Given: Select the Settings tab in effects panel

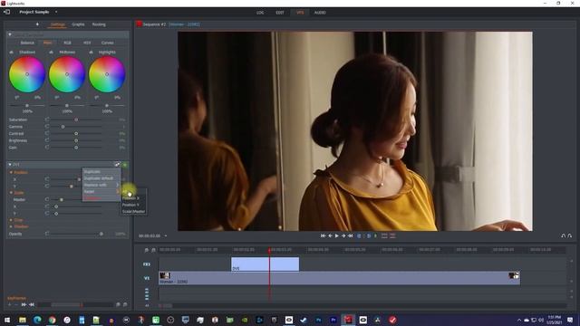Looking at the screenshot, I should pyautogui.click(x=58, y=24).
